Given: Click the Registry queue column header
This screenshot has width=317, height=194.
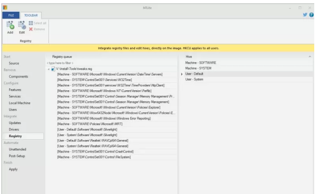Looking at the screenshot, I should (62, 57).
